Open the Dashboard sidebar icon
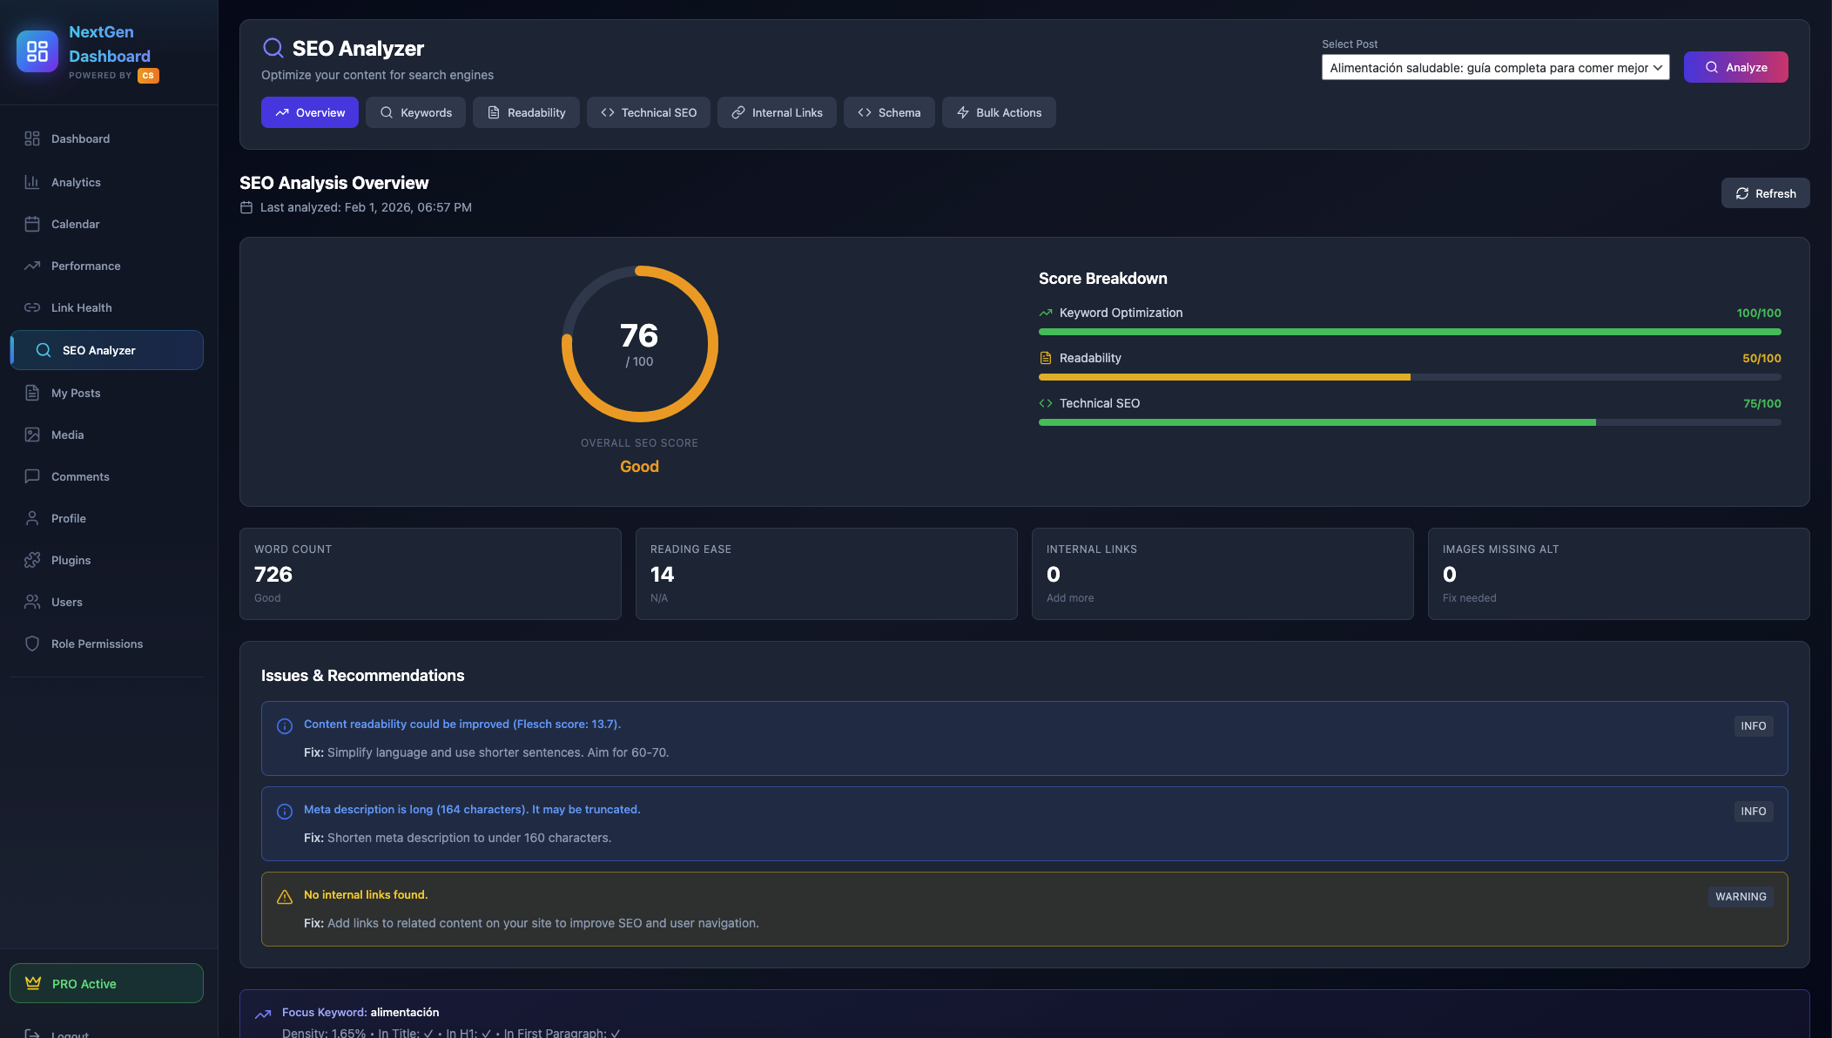 32,138
